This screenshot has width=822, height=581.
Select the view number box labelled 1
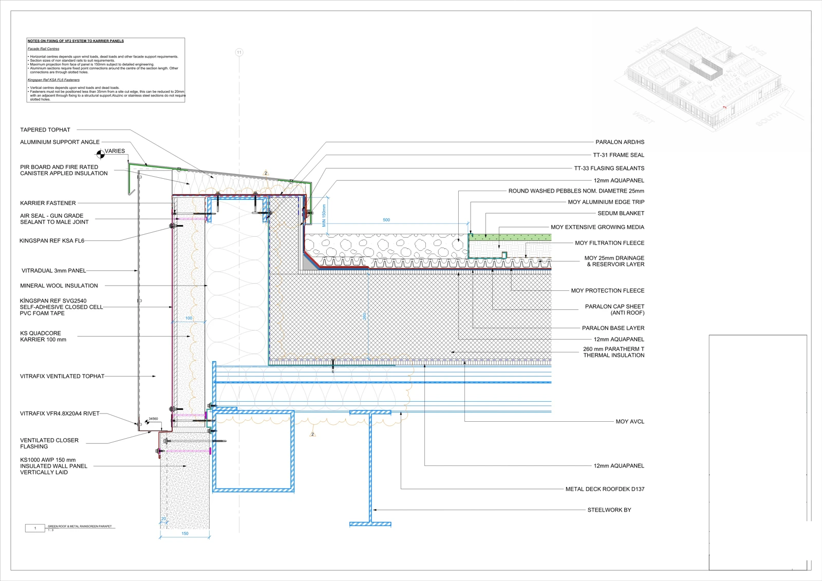[35, 528]
